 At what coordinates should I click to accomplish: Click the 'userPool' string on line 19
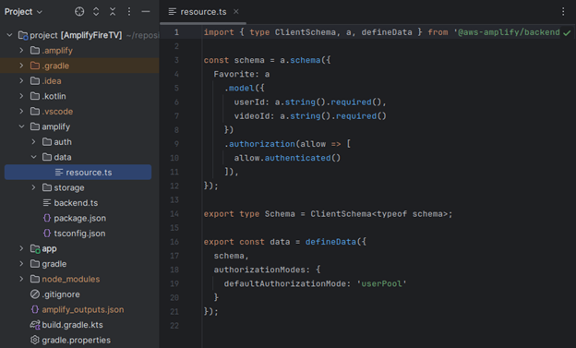pyautogui.click(x=381, y=283)
